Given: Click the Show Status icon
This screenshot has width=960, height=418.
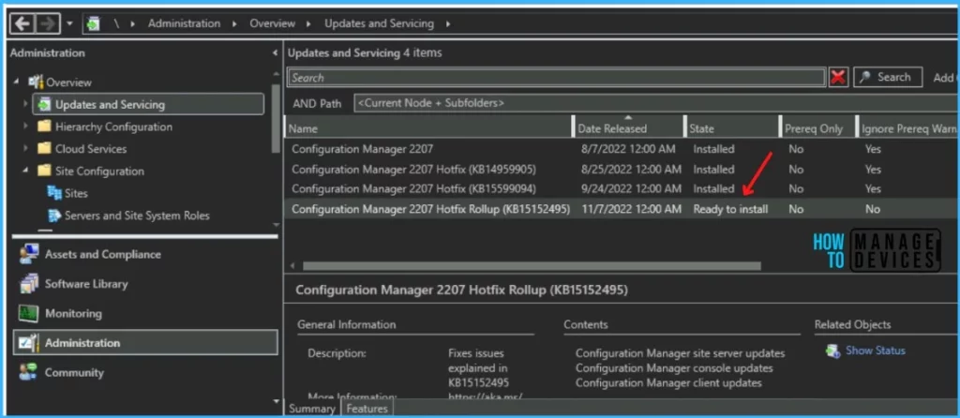Looking at the screenshot, I should pyautogui.click(x=832, y=351).
